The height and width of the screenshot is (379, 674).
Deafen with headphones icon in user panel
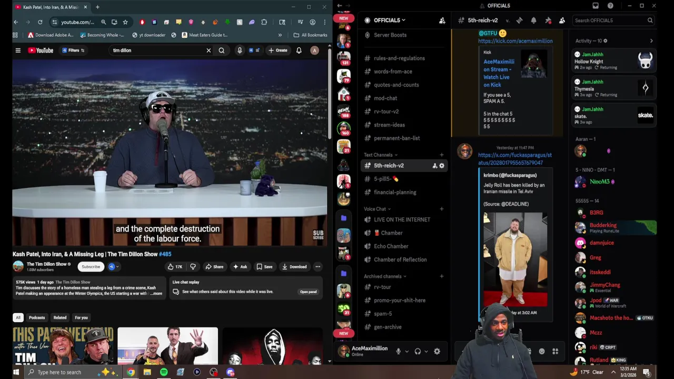click(x=418, y=352)
